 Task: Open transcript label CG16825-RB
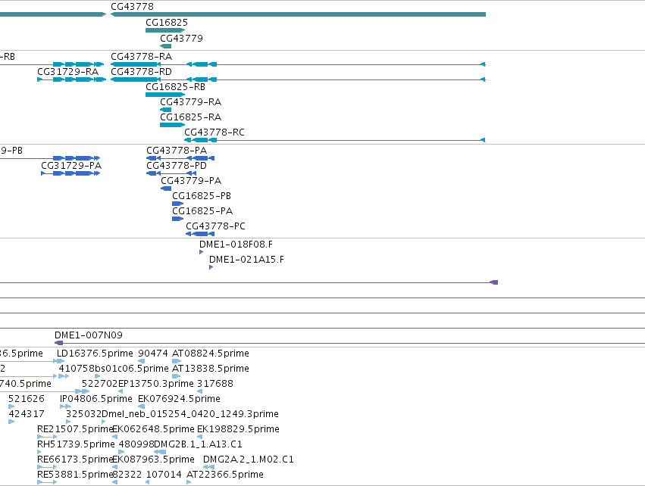(x=175, y=87)
